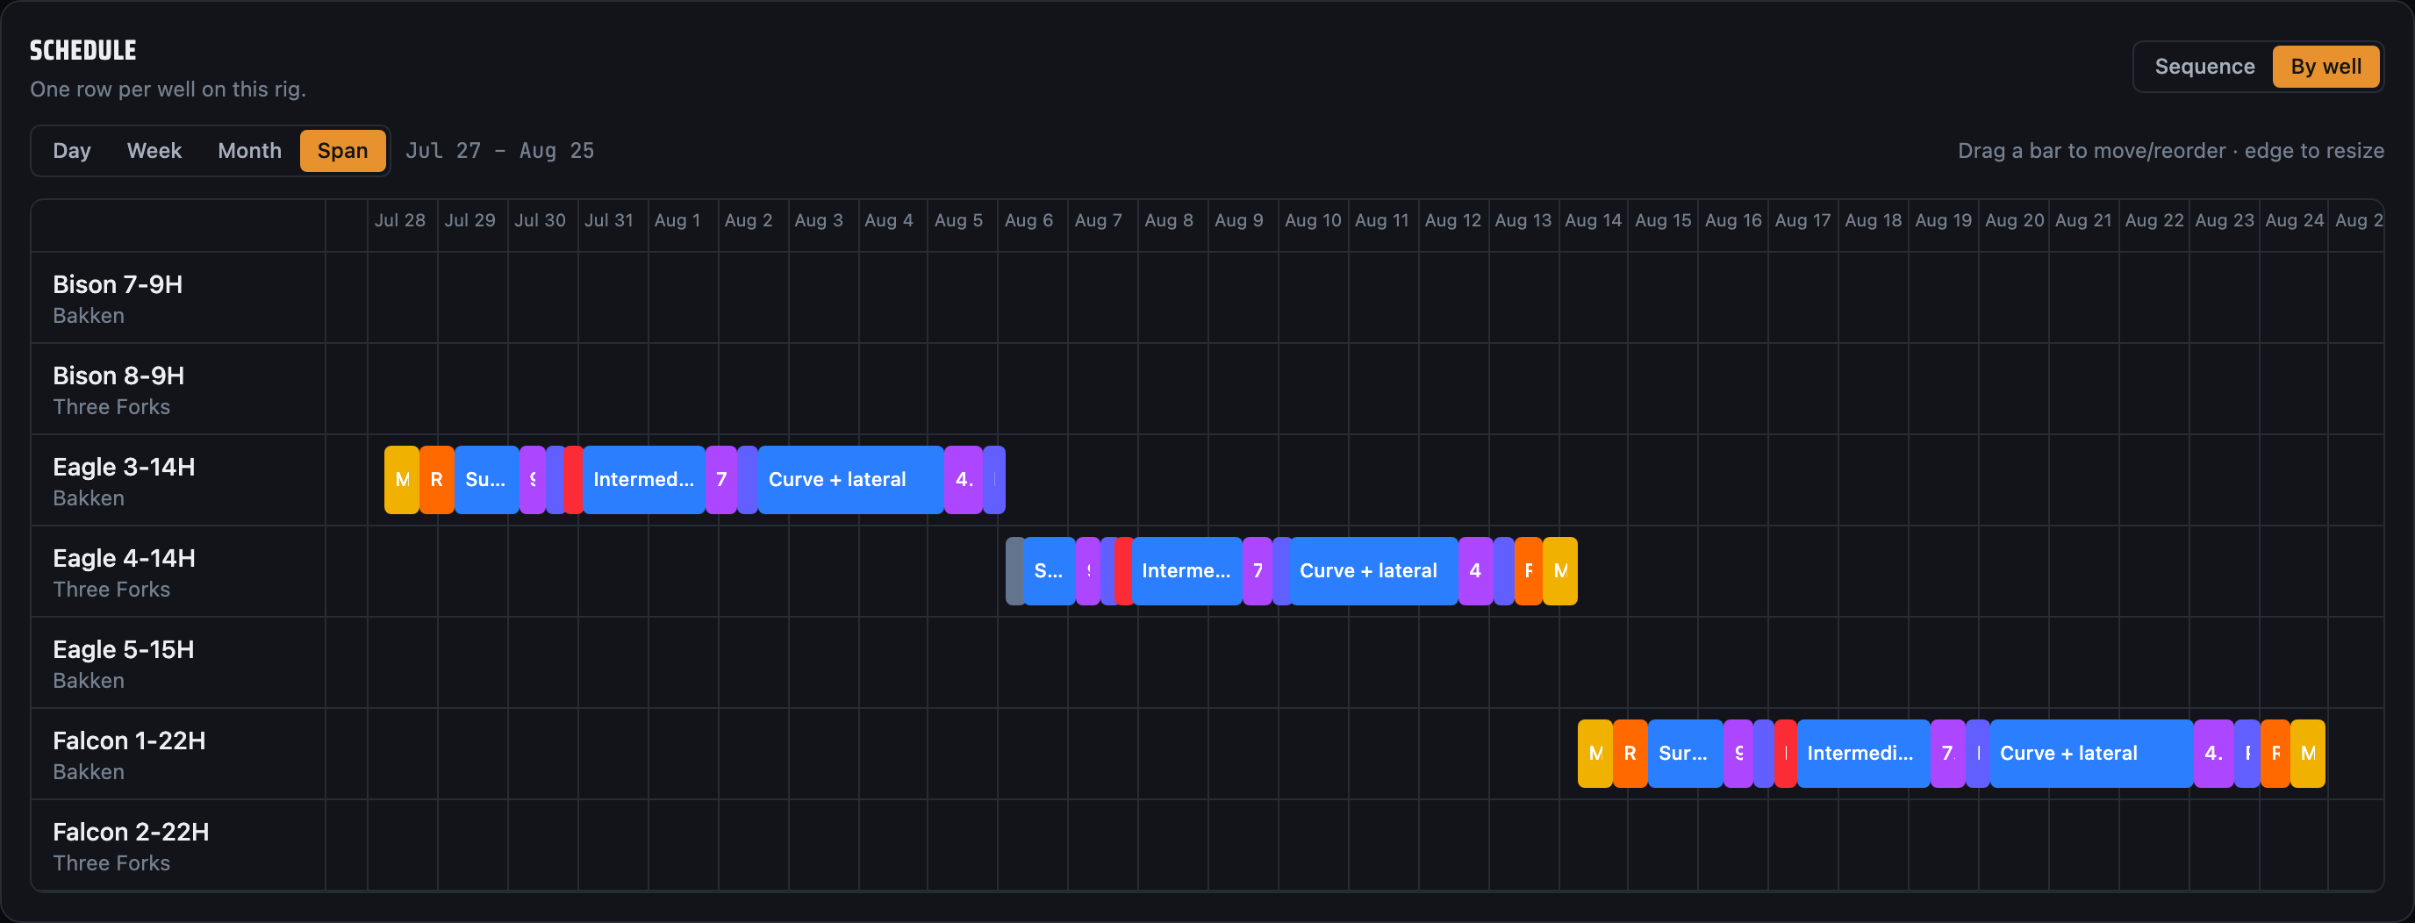Select the Eagle 5-15H well row
Image resolution: width=2415 pixels, height=923 pixels.
click(x=1207, y=662)
